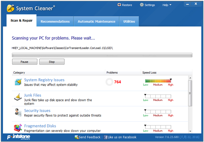Click the Junk Files broom icon
The width and height of the screenshot is (204, 142).
pyautogui.click(x=18, y=97)
